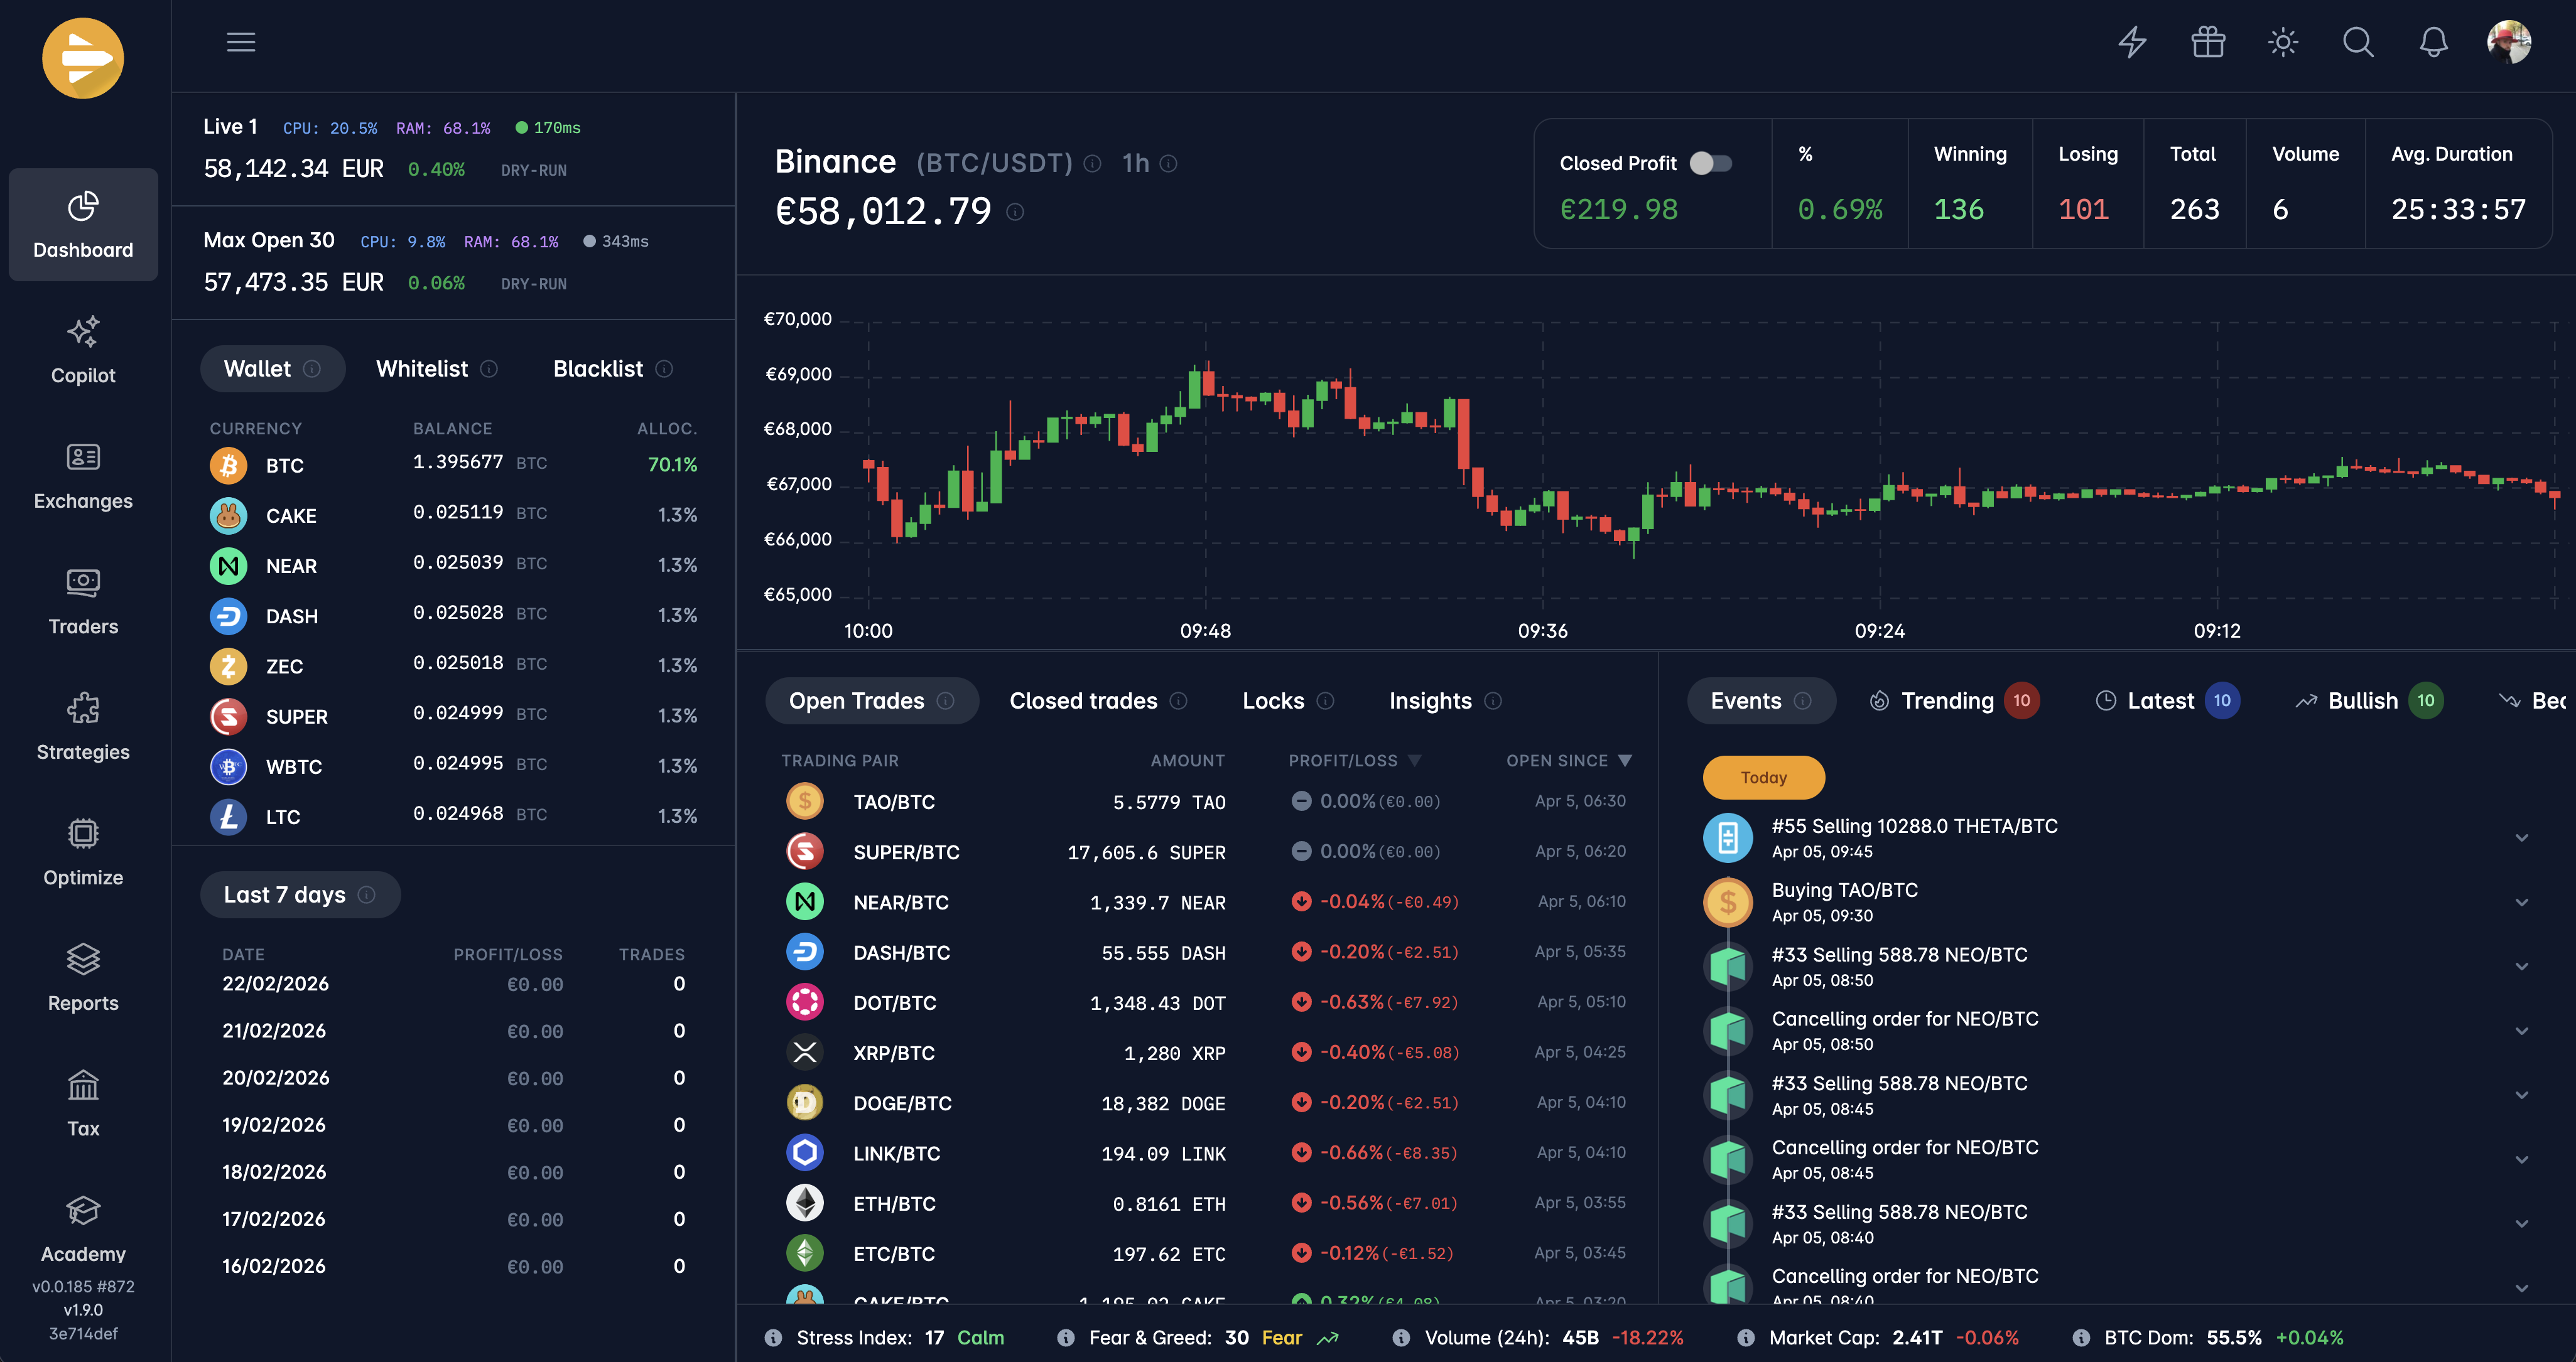
Task: Sort trades by the PROFIT/LOSS column arrow
Action: 1414,761
